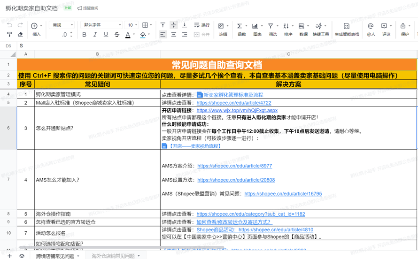Open the 常规 number format dropdown
Screen dimensions: 418x259
62,25
